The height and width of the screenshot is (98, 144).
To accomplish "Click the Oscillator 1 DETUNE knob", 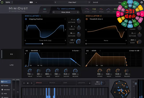I will tap(79, 35).
